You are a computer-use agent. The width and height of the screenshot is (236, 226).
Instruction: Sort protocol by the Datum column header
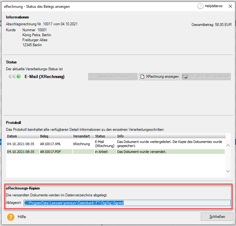pos(22,136)
